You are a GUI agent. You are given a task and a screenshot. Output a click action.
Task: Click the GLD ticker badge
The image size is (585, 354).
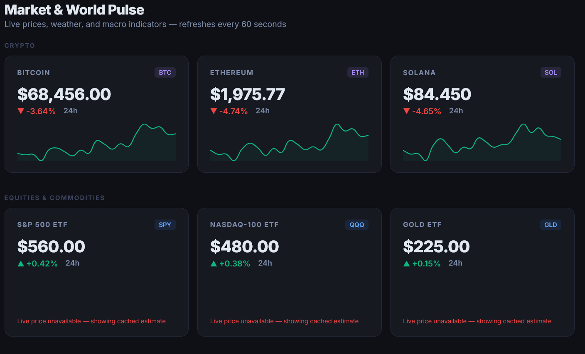(551, 225)
